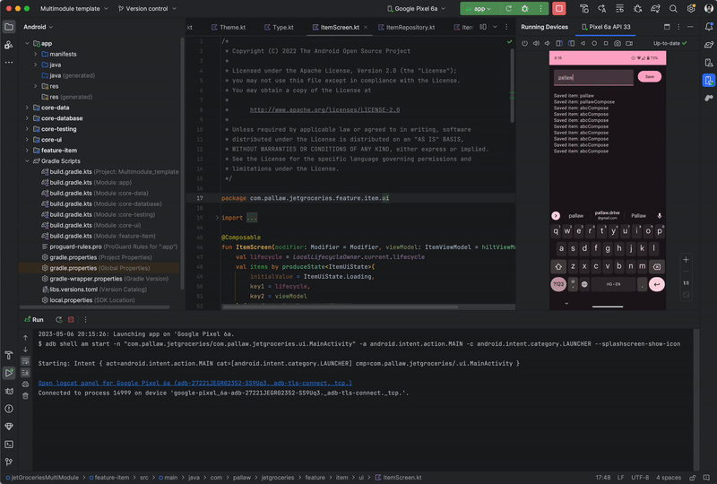Tap the device Home circle button
Image resolution: width=717 pixels, height=484 pixels.
[594, 43]
